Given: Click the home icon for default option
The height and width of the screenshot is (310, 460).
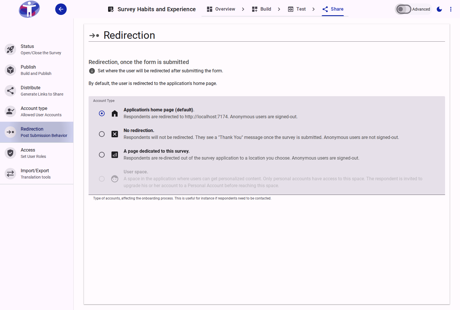Looking at the screenshot, I should (115, 113).
